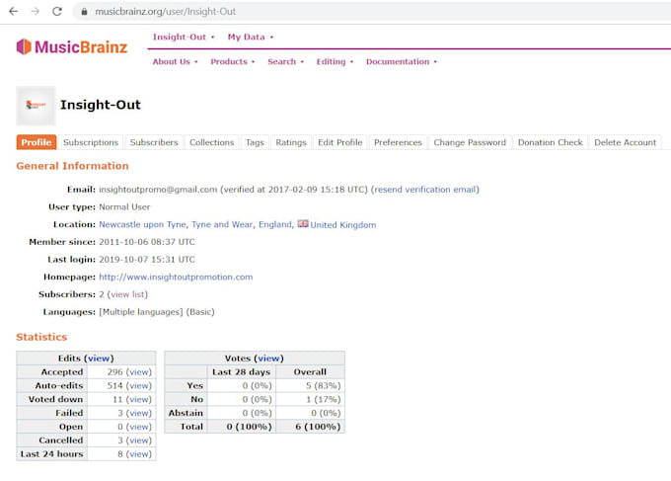Select the Profile tab

point(37,142)
